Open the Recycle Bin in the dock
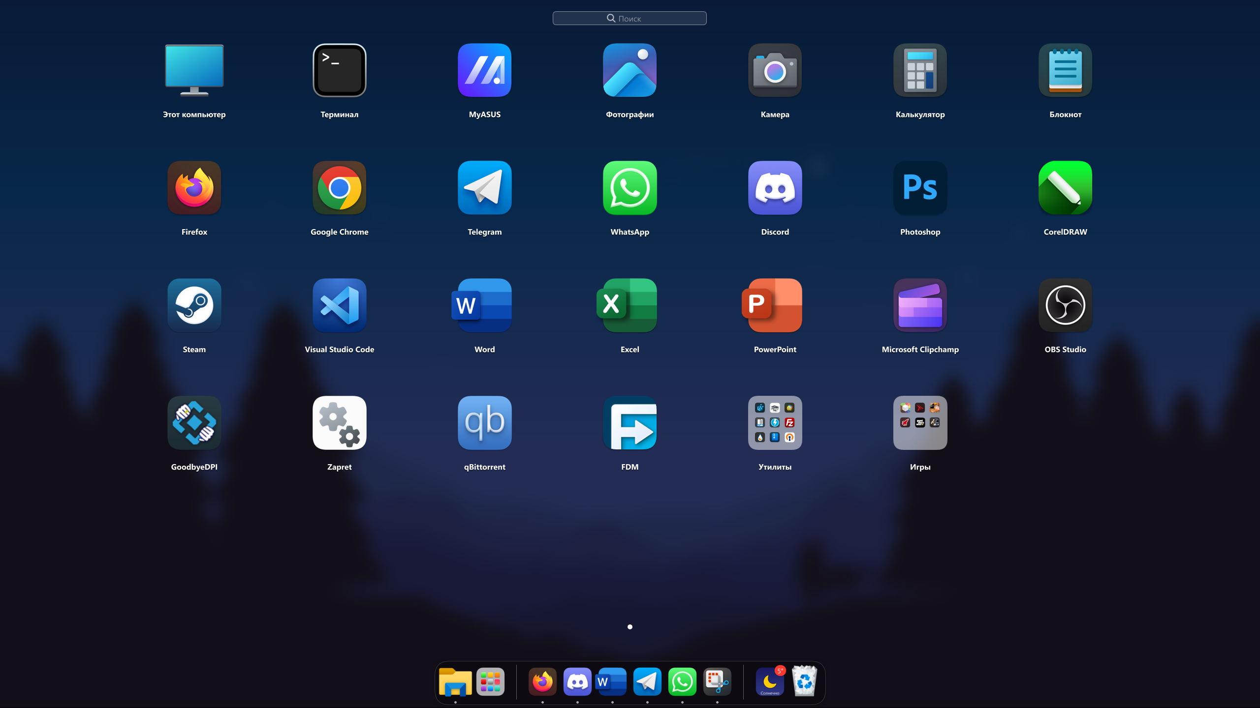This screenshot has height=708, width=1260. [x=805, y=681]
